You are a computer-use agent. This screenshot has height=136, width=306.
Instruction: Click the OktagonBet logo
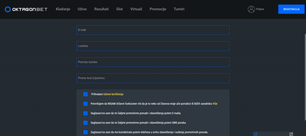[26, 9]
